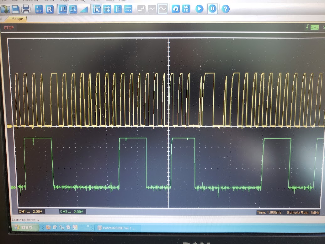Click the Time: 1.000ms readout
The image size is (325, 244).
(269, 213)
